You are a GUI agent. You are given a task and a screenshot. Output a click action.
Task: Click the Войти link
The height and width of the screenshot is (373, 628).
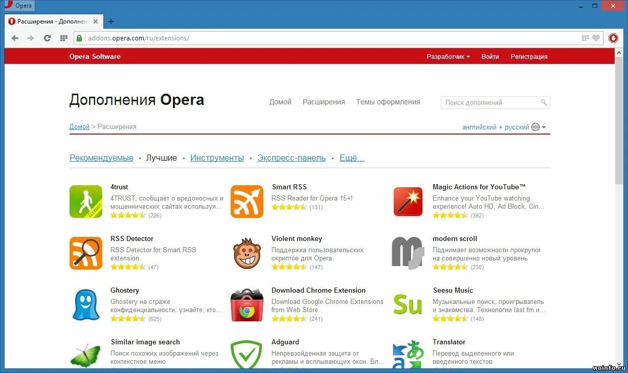[490, 56]
